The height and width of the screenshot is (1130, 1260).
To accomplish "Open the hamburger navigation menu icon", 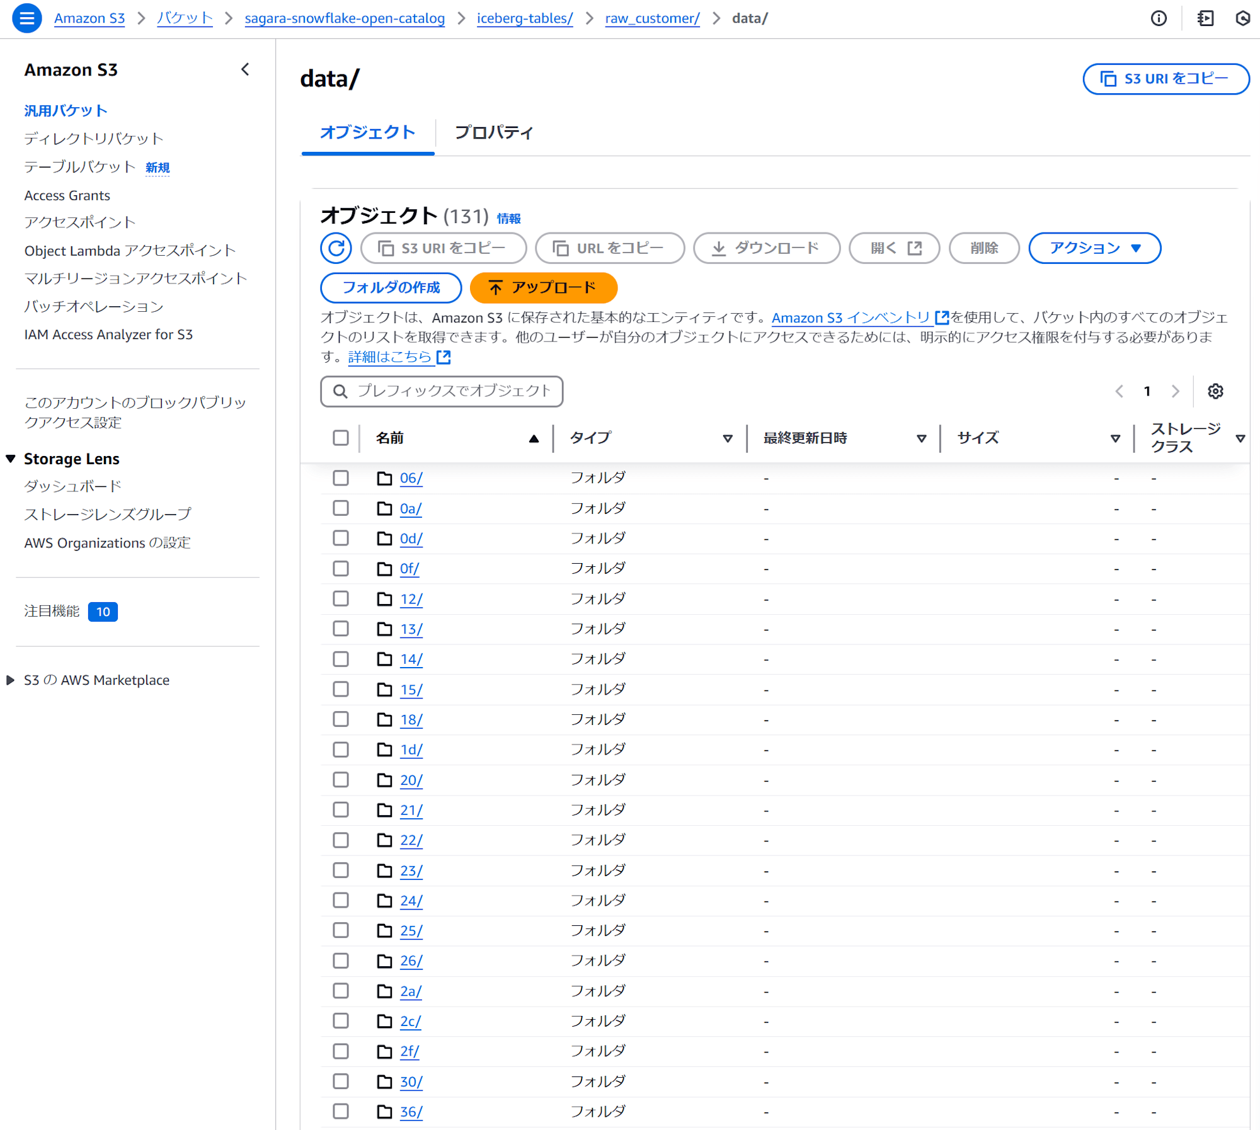I will point(26,18).
